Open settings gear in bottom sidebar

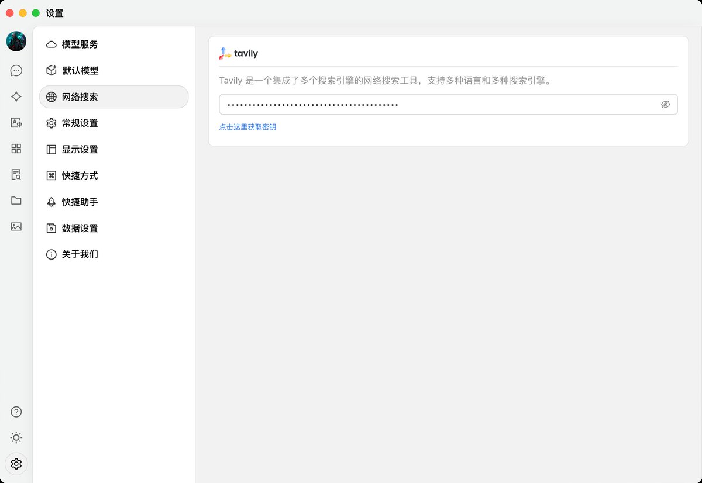(x=16, y=464)
